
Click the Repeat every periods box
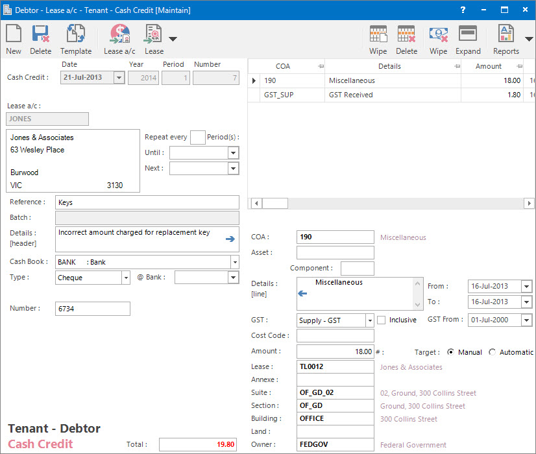point(197,137)
